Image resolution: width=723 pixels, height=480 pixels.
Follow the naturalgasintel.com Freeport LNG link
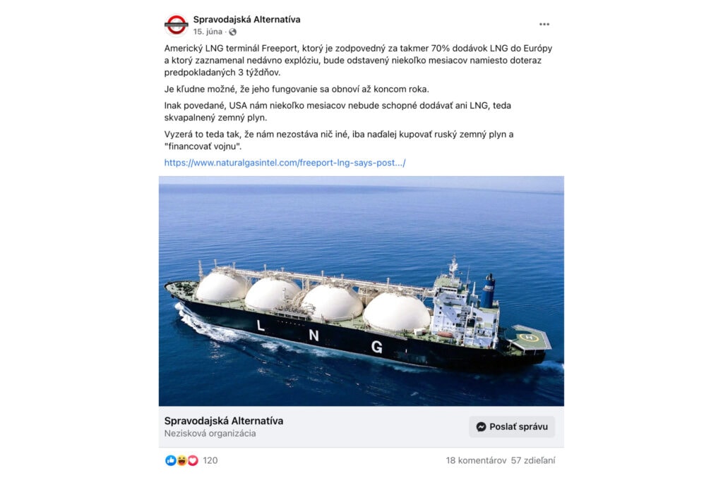285,163
